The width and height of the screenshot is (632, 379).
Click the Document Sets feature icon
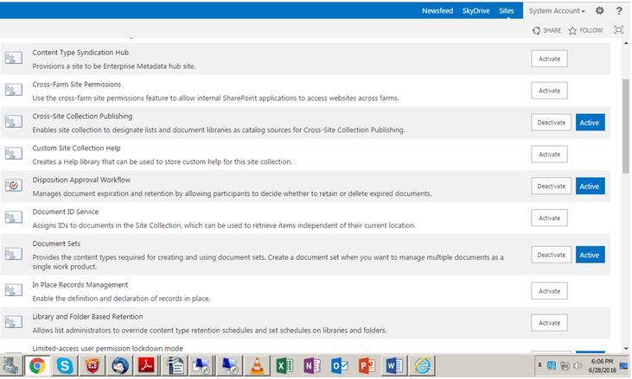[13, 254]
